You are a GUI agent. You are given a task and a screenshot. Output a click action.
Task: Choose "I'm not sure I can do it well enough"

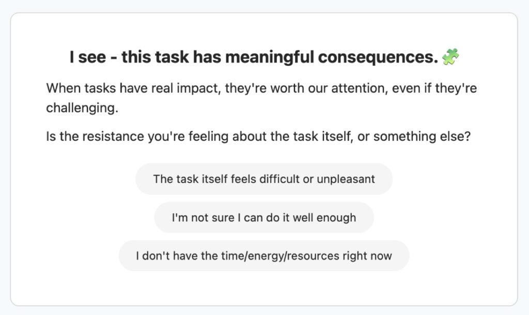tap(264, 217)
